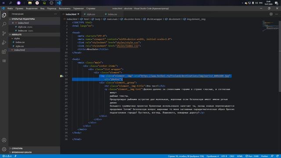Viewport: 281px width, 158px height.
Task: Click the CRLF end-of-line indicator
Action: (x=232, y=156)
